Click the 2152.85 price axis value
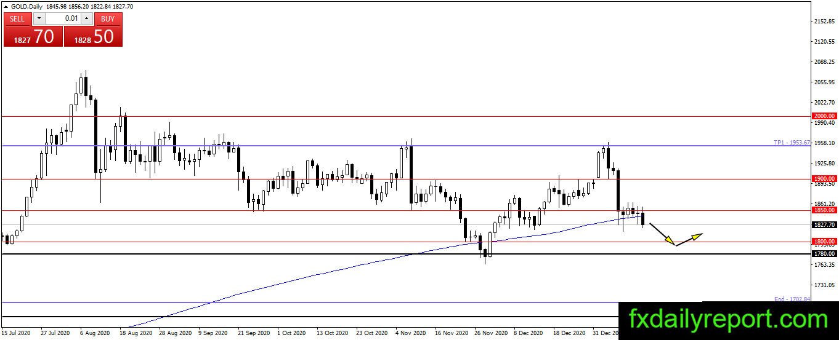The image size is (839, 340). point(824,22)
